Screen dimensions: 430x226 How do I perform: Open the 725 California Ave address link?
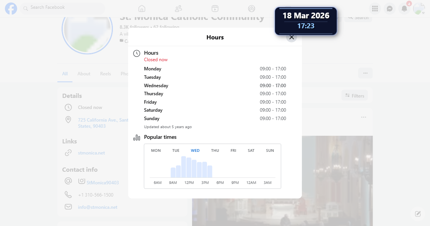tap(103, 123)
